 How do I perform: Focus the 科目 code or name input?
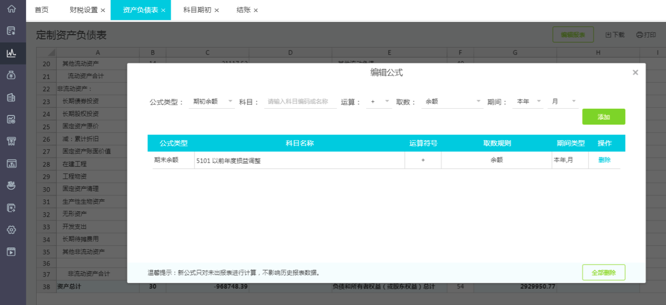coord(300,102)
